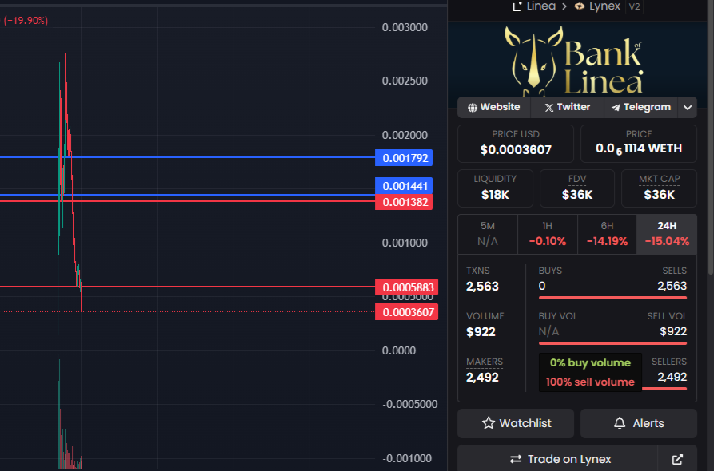714x471 pixels.
Task: Click the current price 0.0003607 label
Action: click(406, 312)
